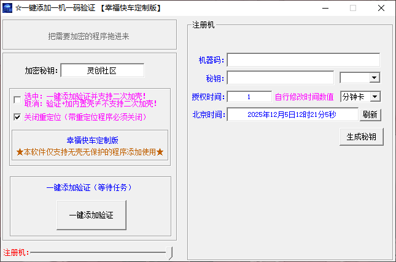
Task: Click the 注册机 slider handle
Action: (169, 252)
